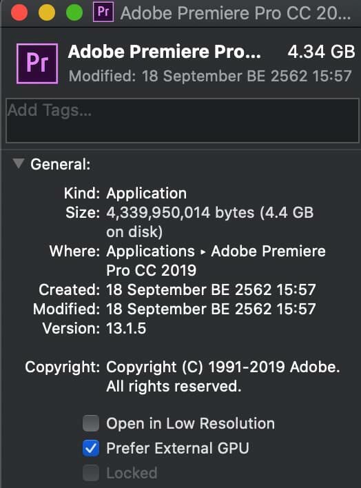Screen dimensions: 361x488
Task: Toggle the Locked checkbox
Action: tap(91, 473)
